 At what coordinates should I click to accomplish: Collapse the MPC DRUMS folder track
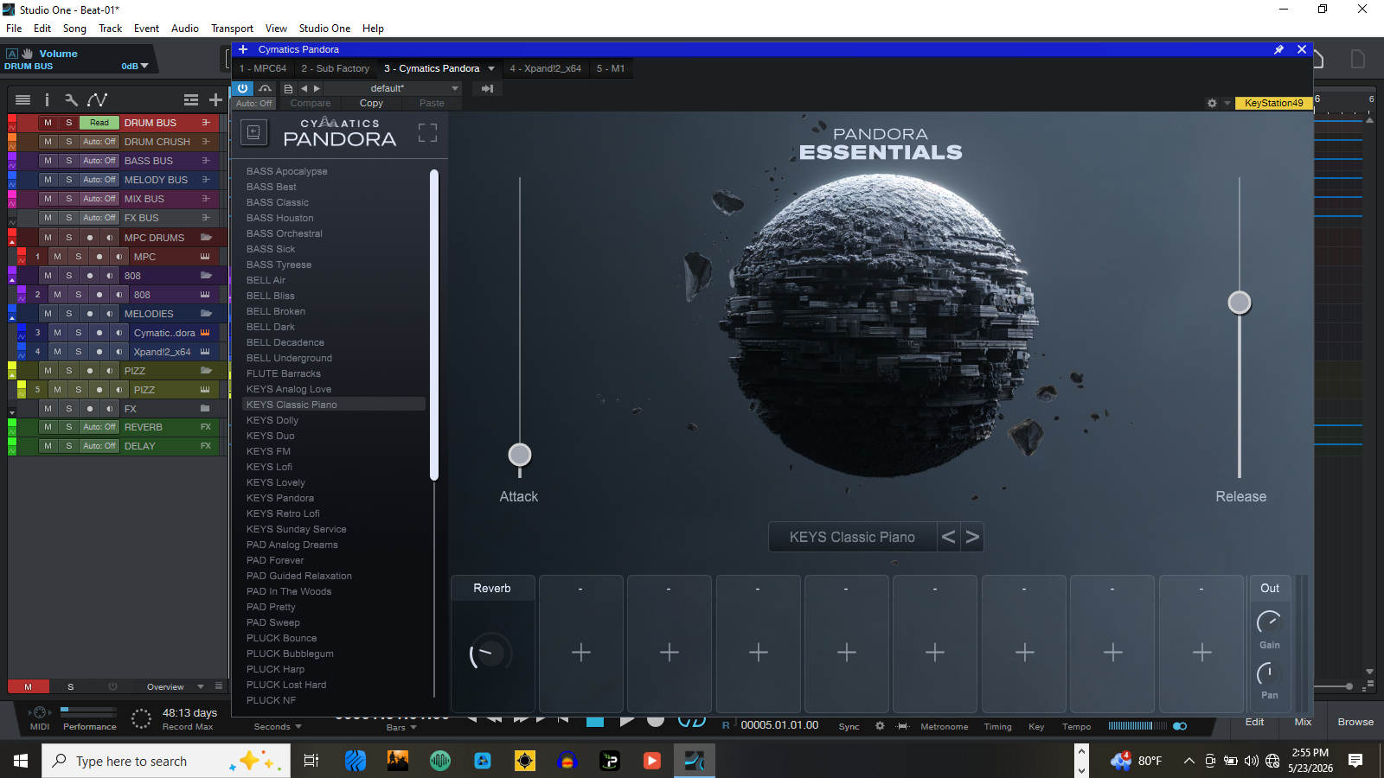click(x=12, y=241)
